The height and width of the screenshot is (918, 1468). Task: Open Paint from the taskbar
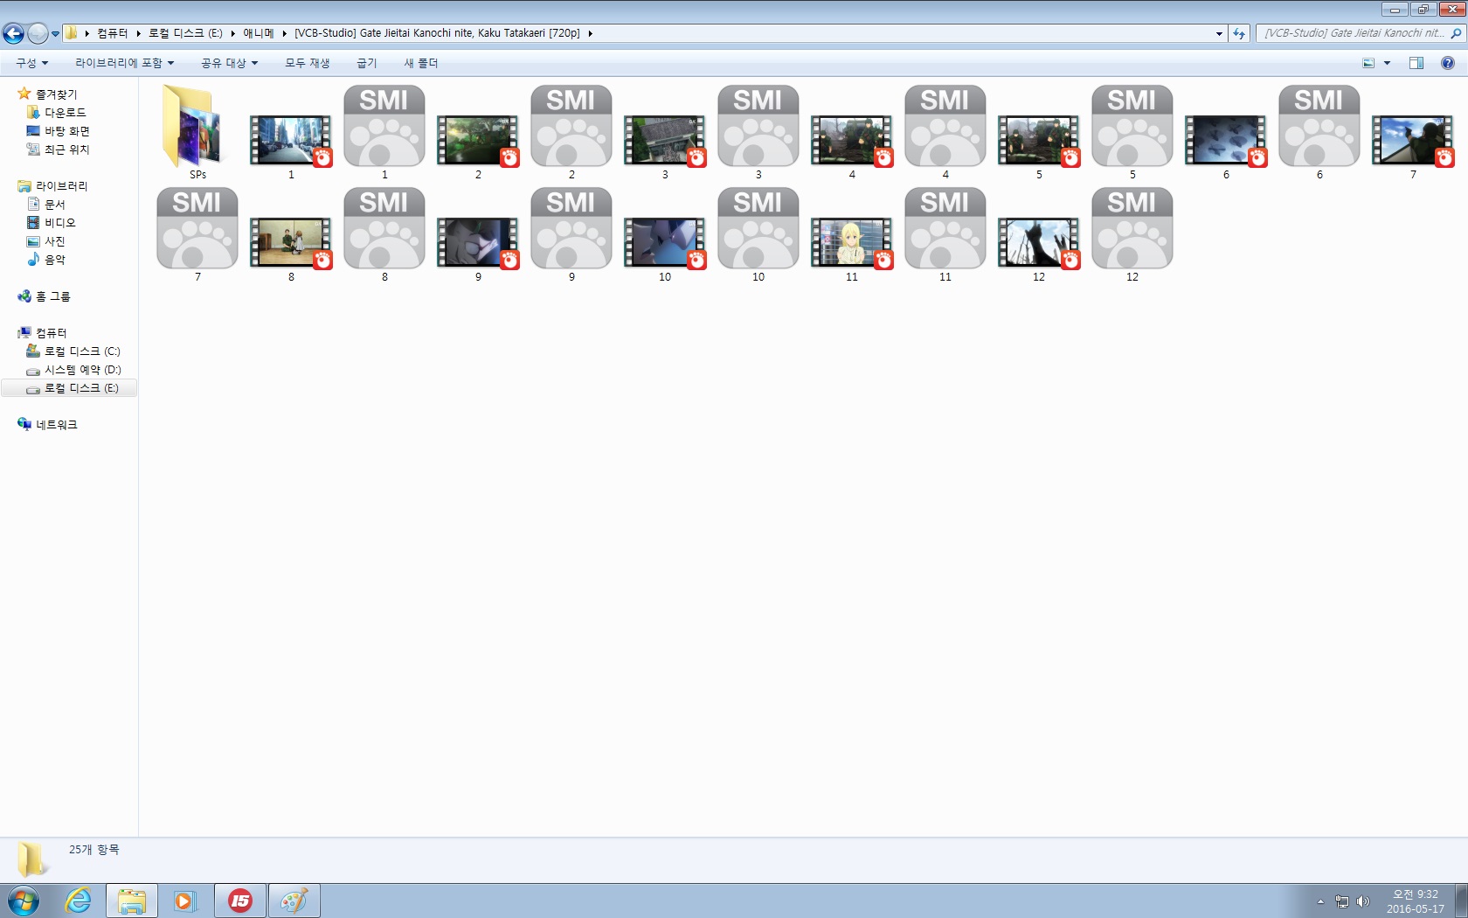(294, 901)
